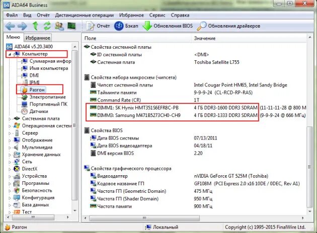Select Компьютер in the tree
The width and height of the screenshot is (317, 233).
tap(35, 54)
